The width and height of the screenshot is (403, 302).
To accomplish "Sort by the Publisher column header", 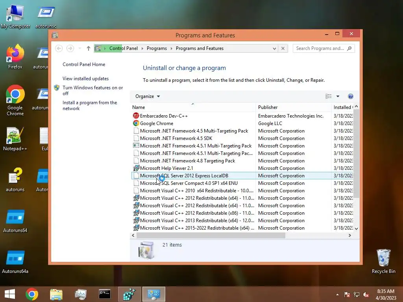I will click(x=293, y=107).
